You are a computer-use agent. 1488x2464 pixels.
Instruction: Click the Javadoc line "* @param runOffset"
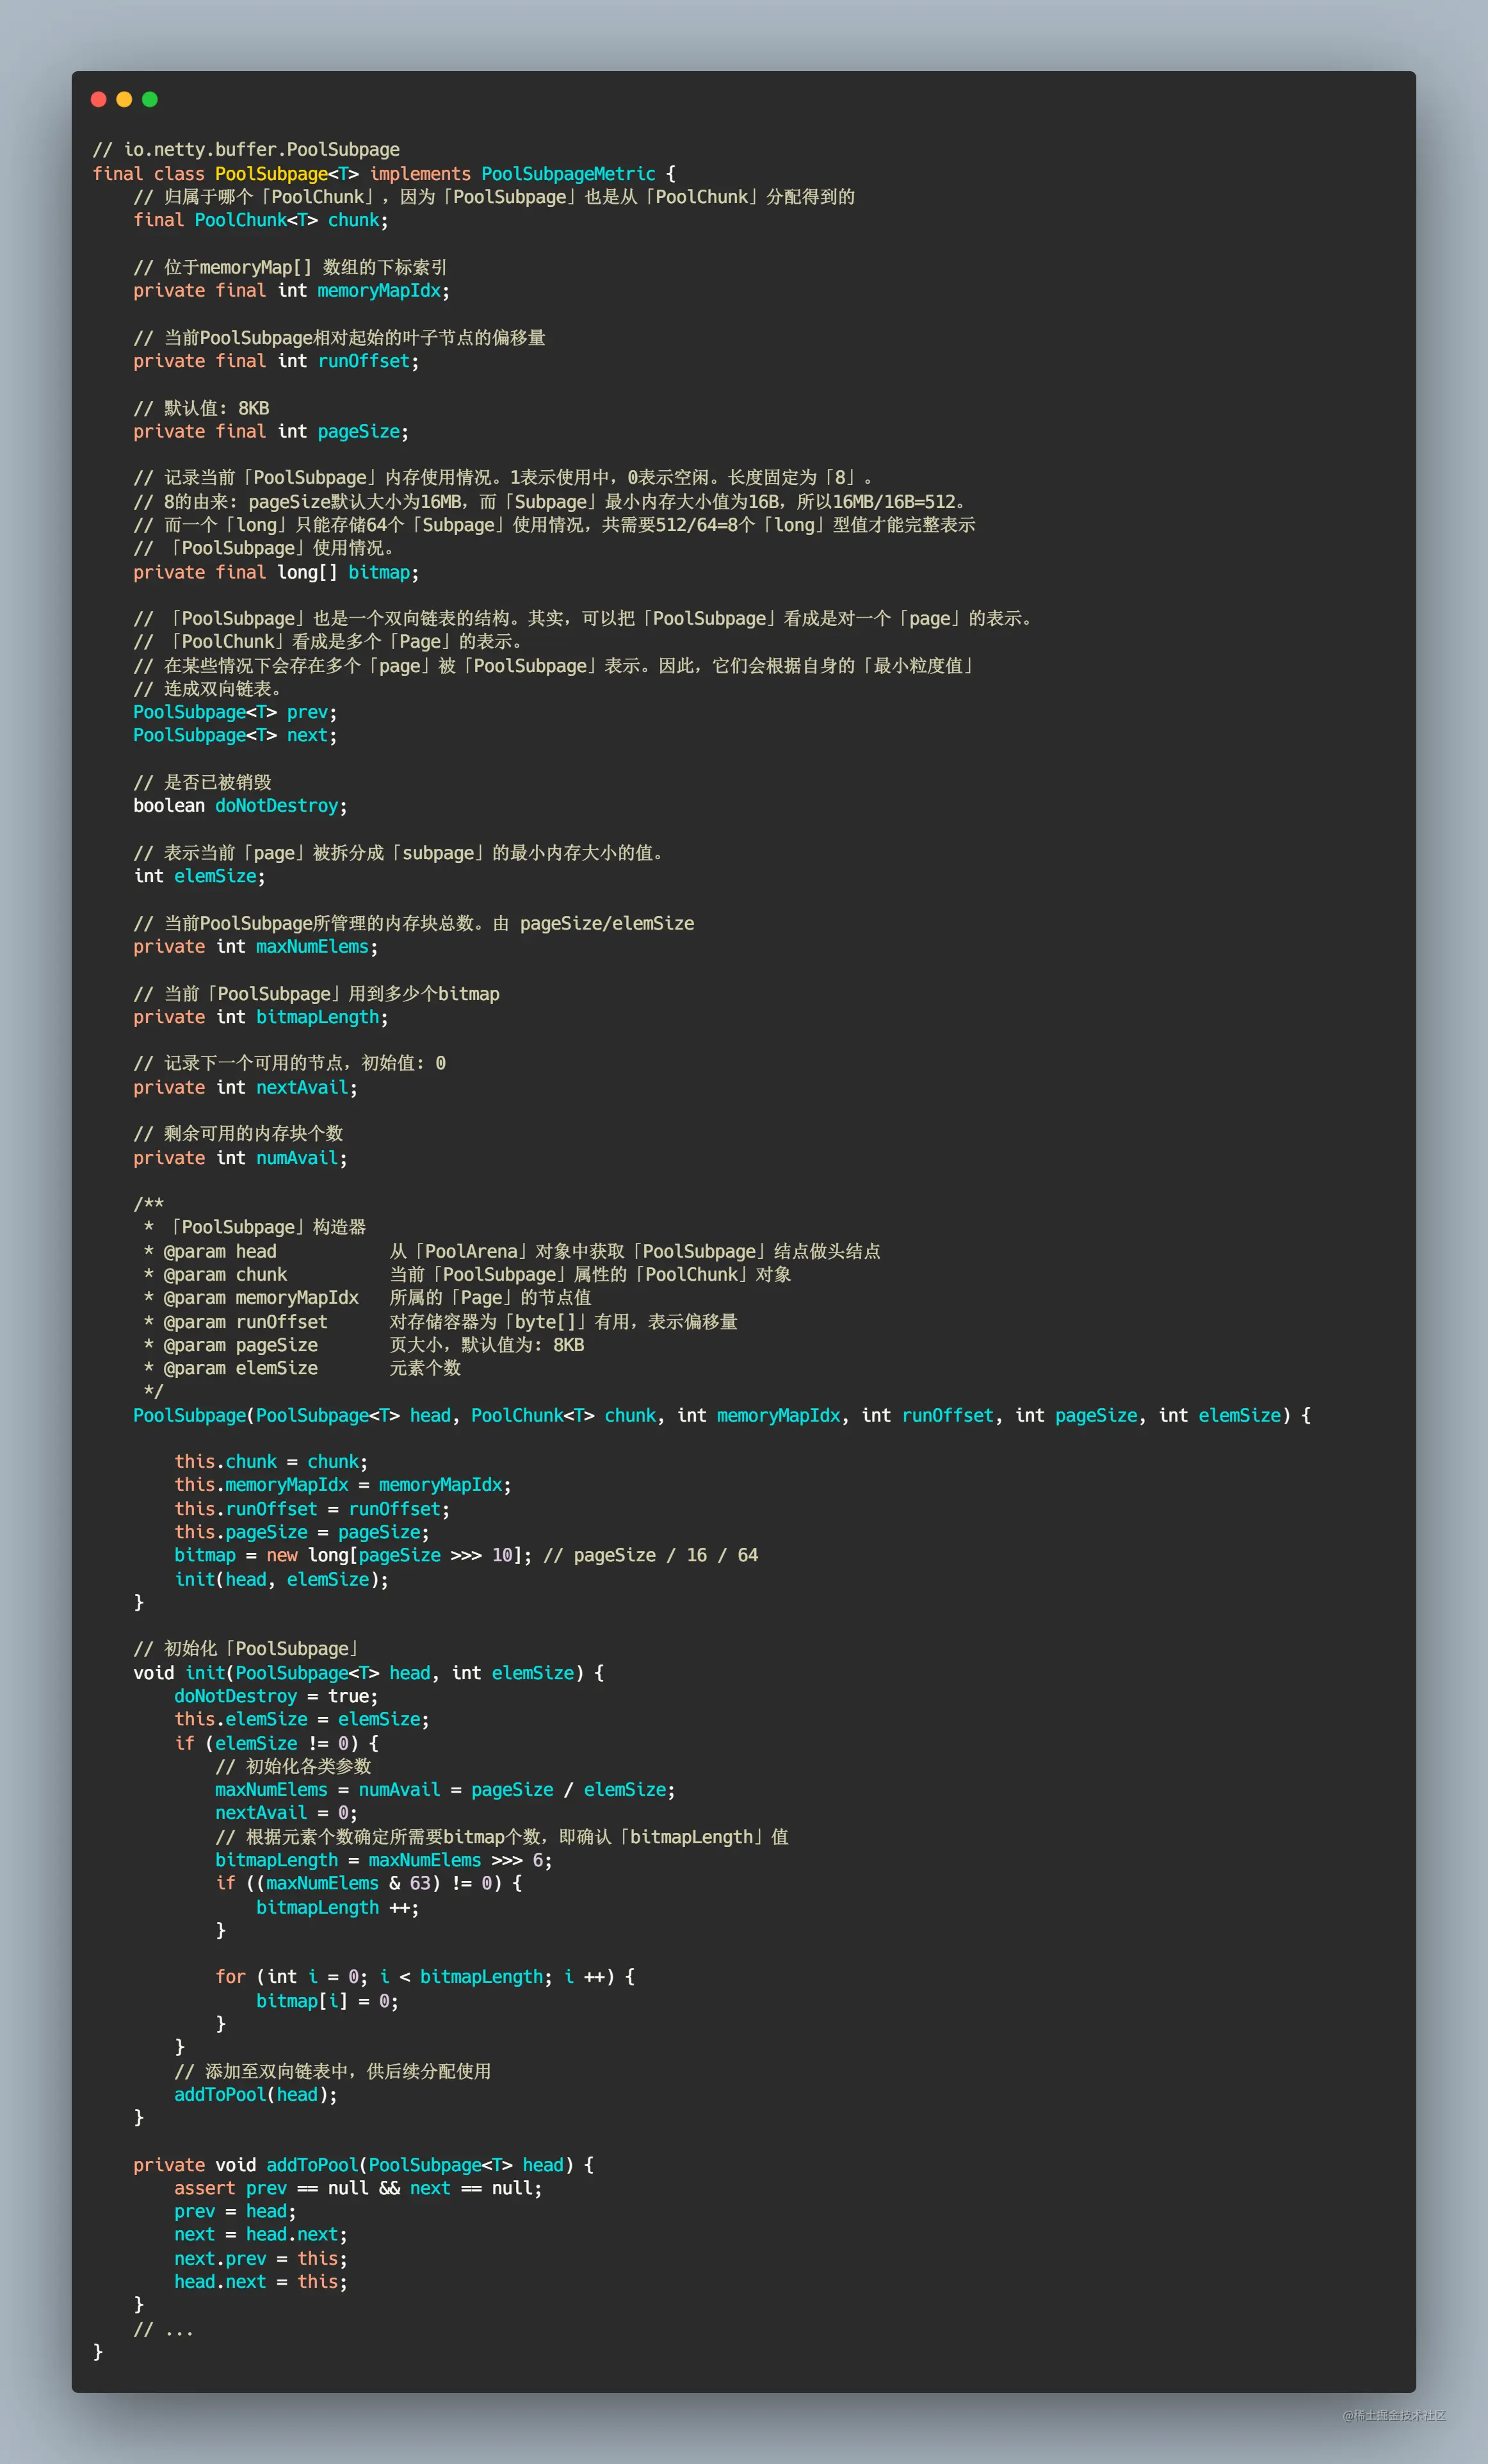pyautogui.click(x=440, y=1322)
